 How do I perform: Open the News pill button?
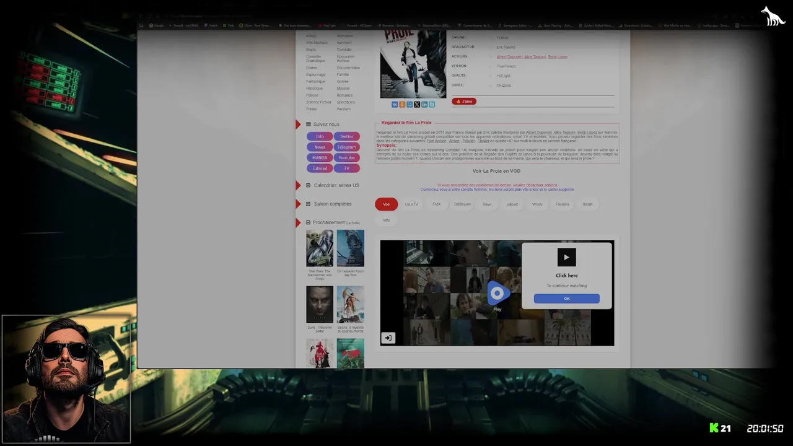click(x=320, y=147)
